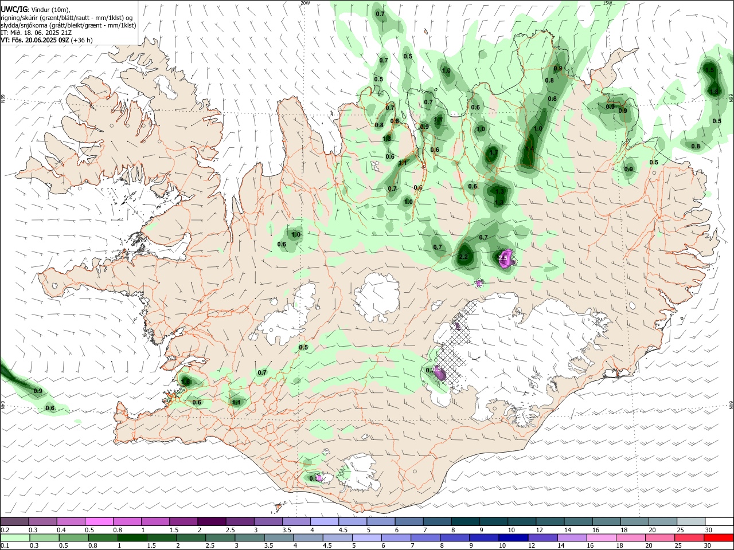Image resolution: width=734 pixels, height=550 pixels.
Task: Click the 0.2 label in the snow legend row
Action: [x=5, y=530]
